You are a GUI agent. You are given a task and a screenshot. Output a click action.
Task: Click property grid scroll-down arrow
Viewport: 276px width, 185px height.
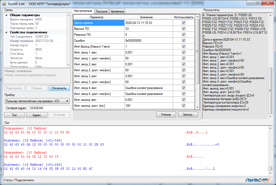pyautogui.click(x=69, y=65)
